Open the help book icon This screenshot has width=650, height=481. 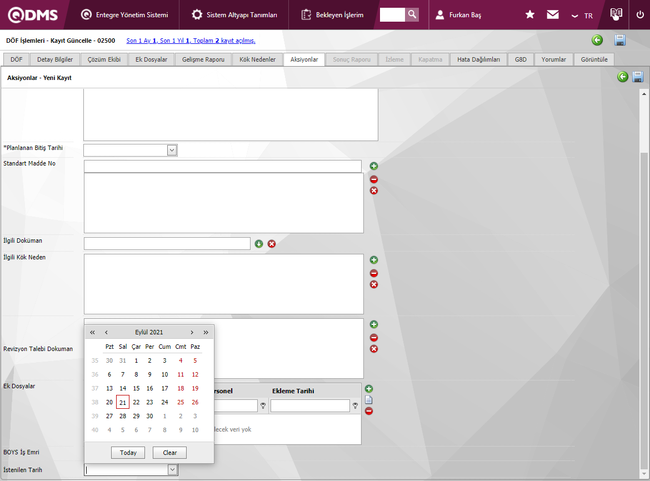(x=616, y=14)
